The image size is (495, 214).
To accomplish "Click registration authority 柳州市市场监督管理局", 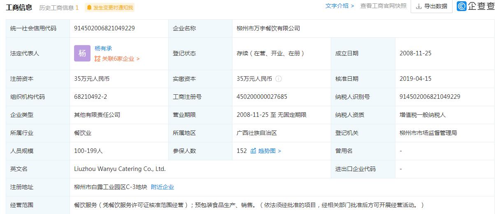I will pyautogui.click(x=428, y=133).
